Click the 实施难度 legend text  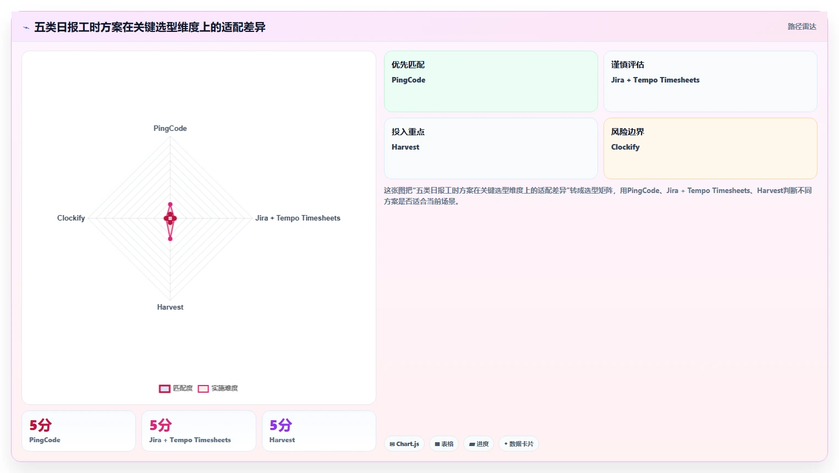point(224,388)
